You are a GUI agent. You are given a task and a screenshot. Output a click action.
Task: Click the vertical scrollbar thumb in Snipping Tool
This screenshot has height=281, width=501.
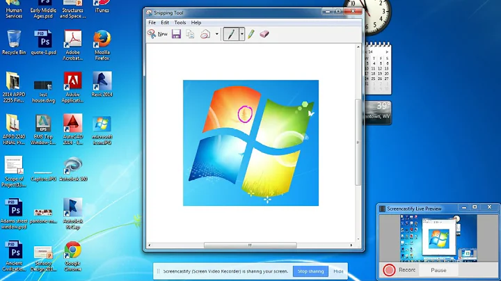[358, 142]
